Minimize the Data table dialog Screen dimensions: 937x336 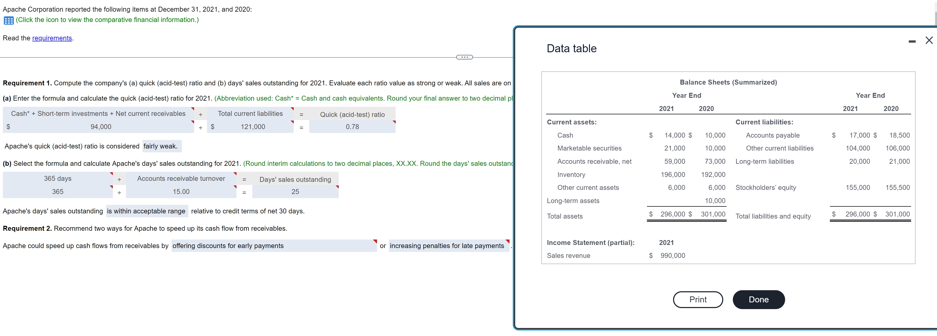(912, 41)
